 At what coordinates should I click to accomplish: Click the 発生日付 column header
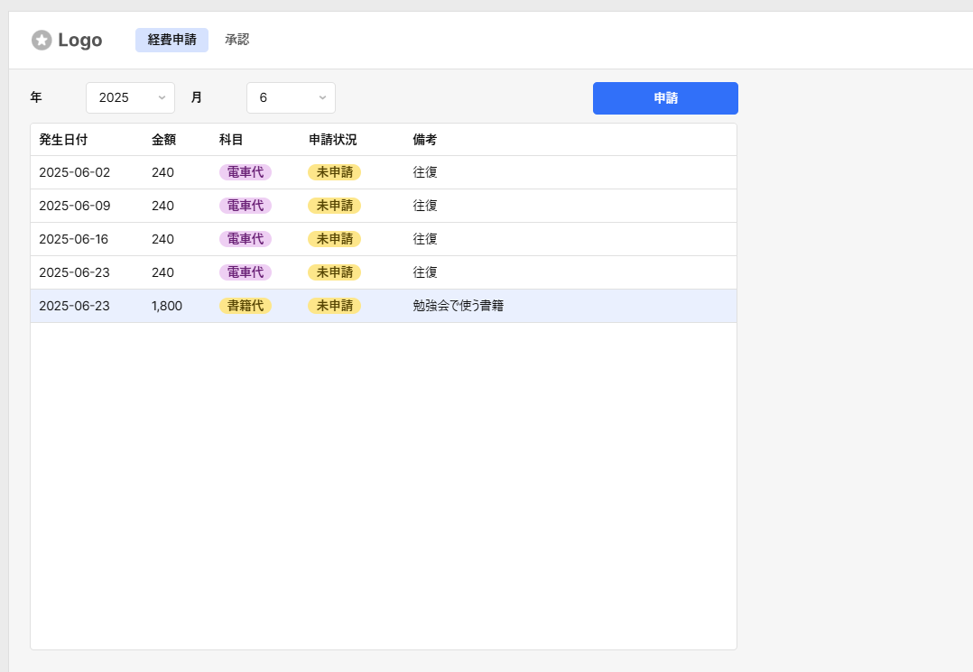tap(63, 140)
